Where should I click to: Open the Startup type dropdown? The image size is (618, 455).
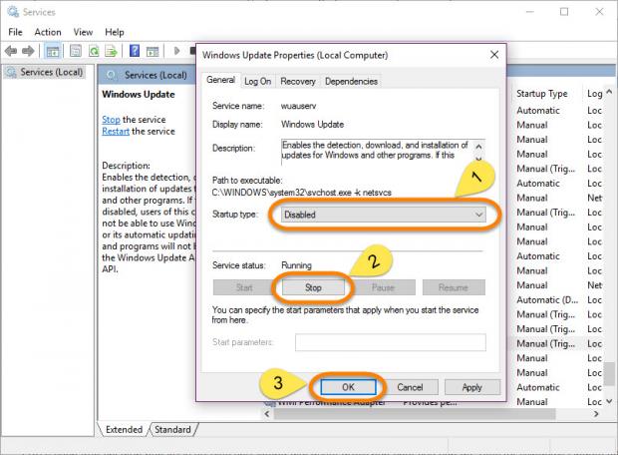pos(384,215)
